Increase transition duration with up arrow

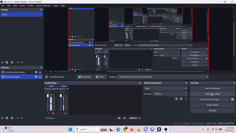186,93
